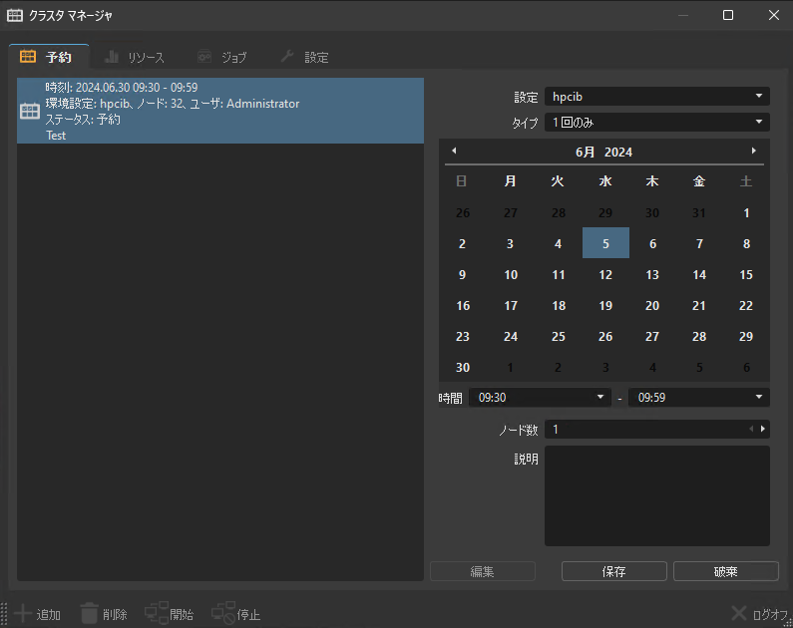Select May 31 greyed date in calendar
Image resolution: width=793 pixels, height=628 pixels.
699,212
